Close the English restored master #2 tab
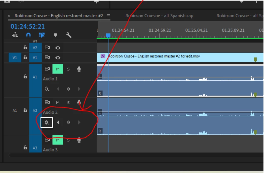The width and height of the screenshot is (264, 173). click(9, 16)
